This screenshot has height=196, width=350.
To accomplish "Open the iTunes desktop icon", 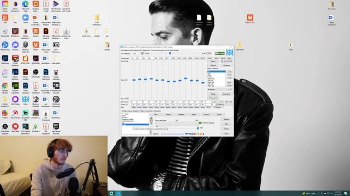I will click(x=5, y=73).
